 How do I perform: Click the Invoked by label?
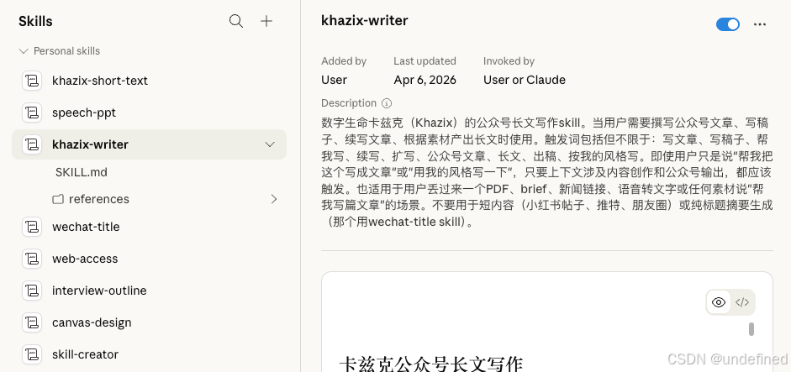509,61
